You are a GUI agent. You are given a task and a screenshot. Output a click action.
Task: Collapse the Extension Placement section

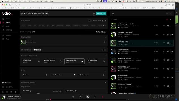(x=105, y=56)
